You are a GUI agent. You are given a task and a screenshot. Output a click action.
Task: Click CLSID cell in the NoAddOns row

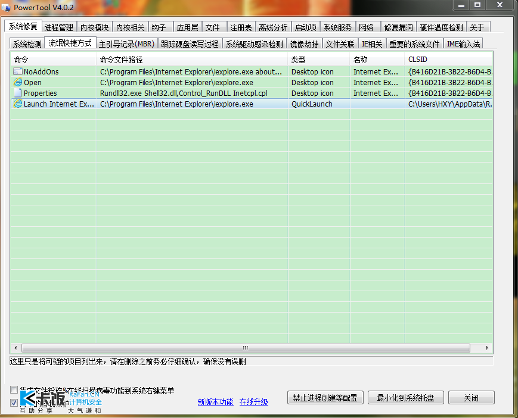tap(450, 71)
